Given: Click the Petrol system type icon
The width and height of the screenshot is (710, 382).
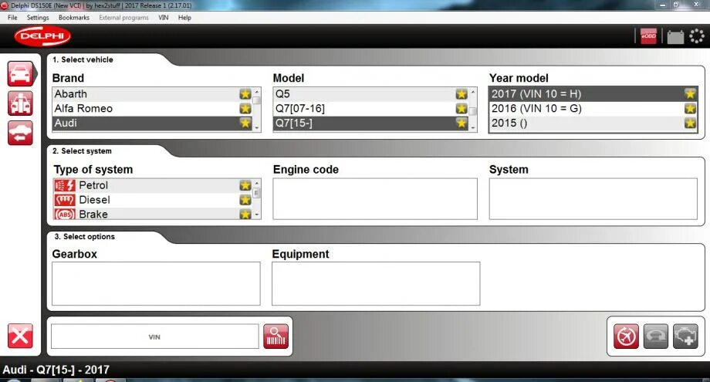Looking at the screenshot, I should pos(64,185).
